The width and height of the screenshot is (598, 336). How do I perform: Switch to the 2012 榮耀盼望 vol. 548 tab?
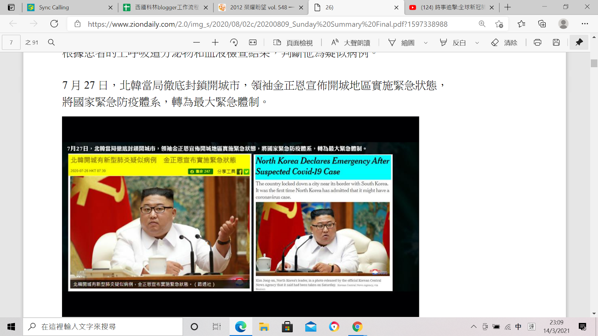[x=261, y=7]
